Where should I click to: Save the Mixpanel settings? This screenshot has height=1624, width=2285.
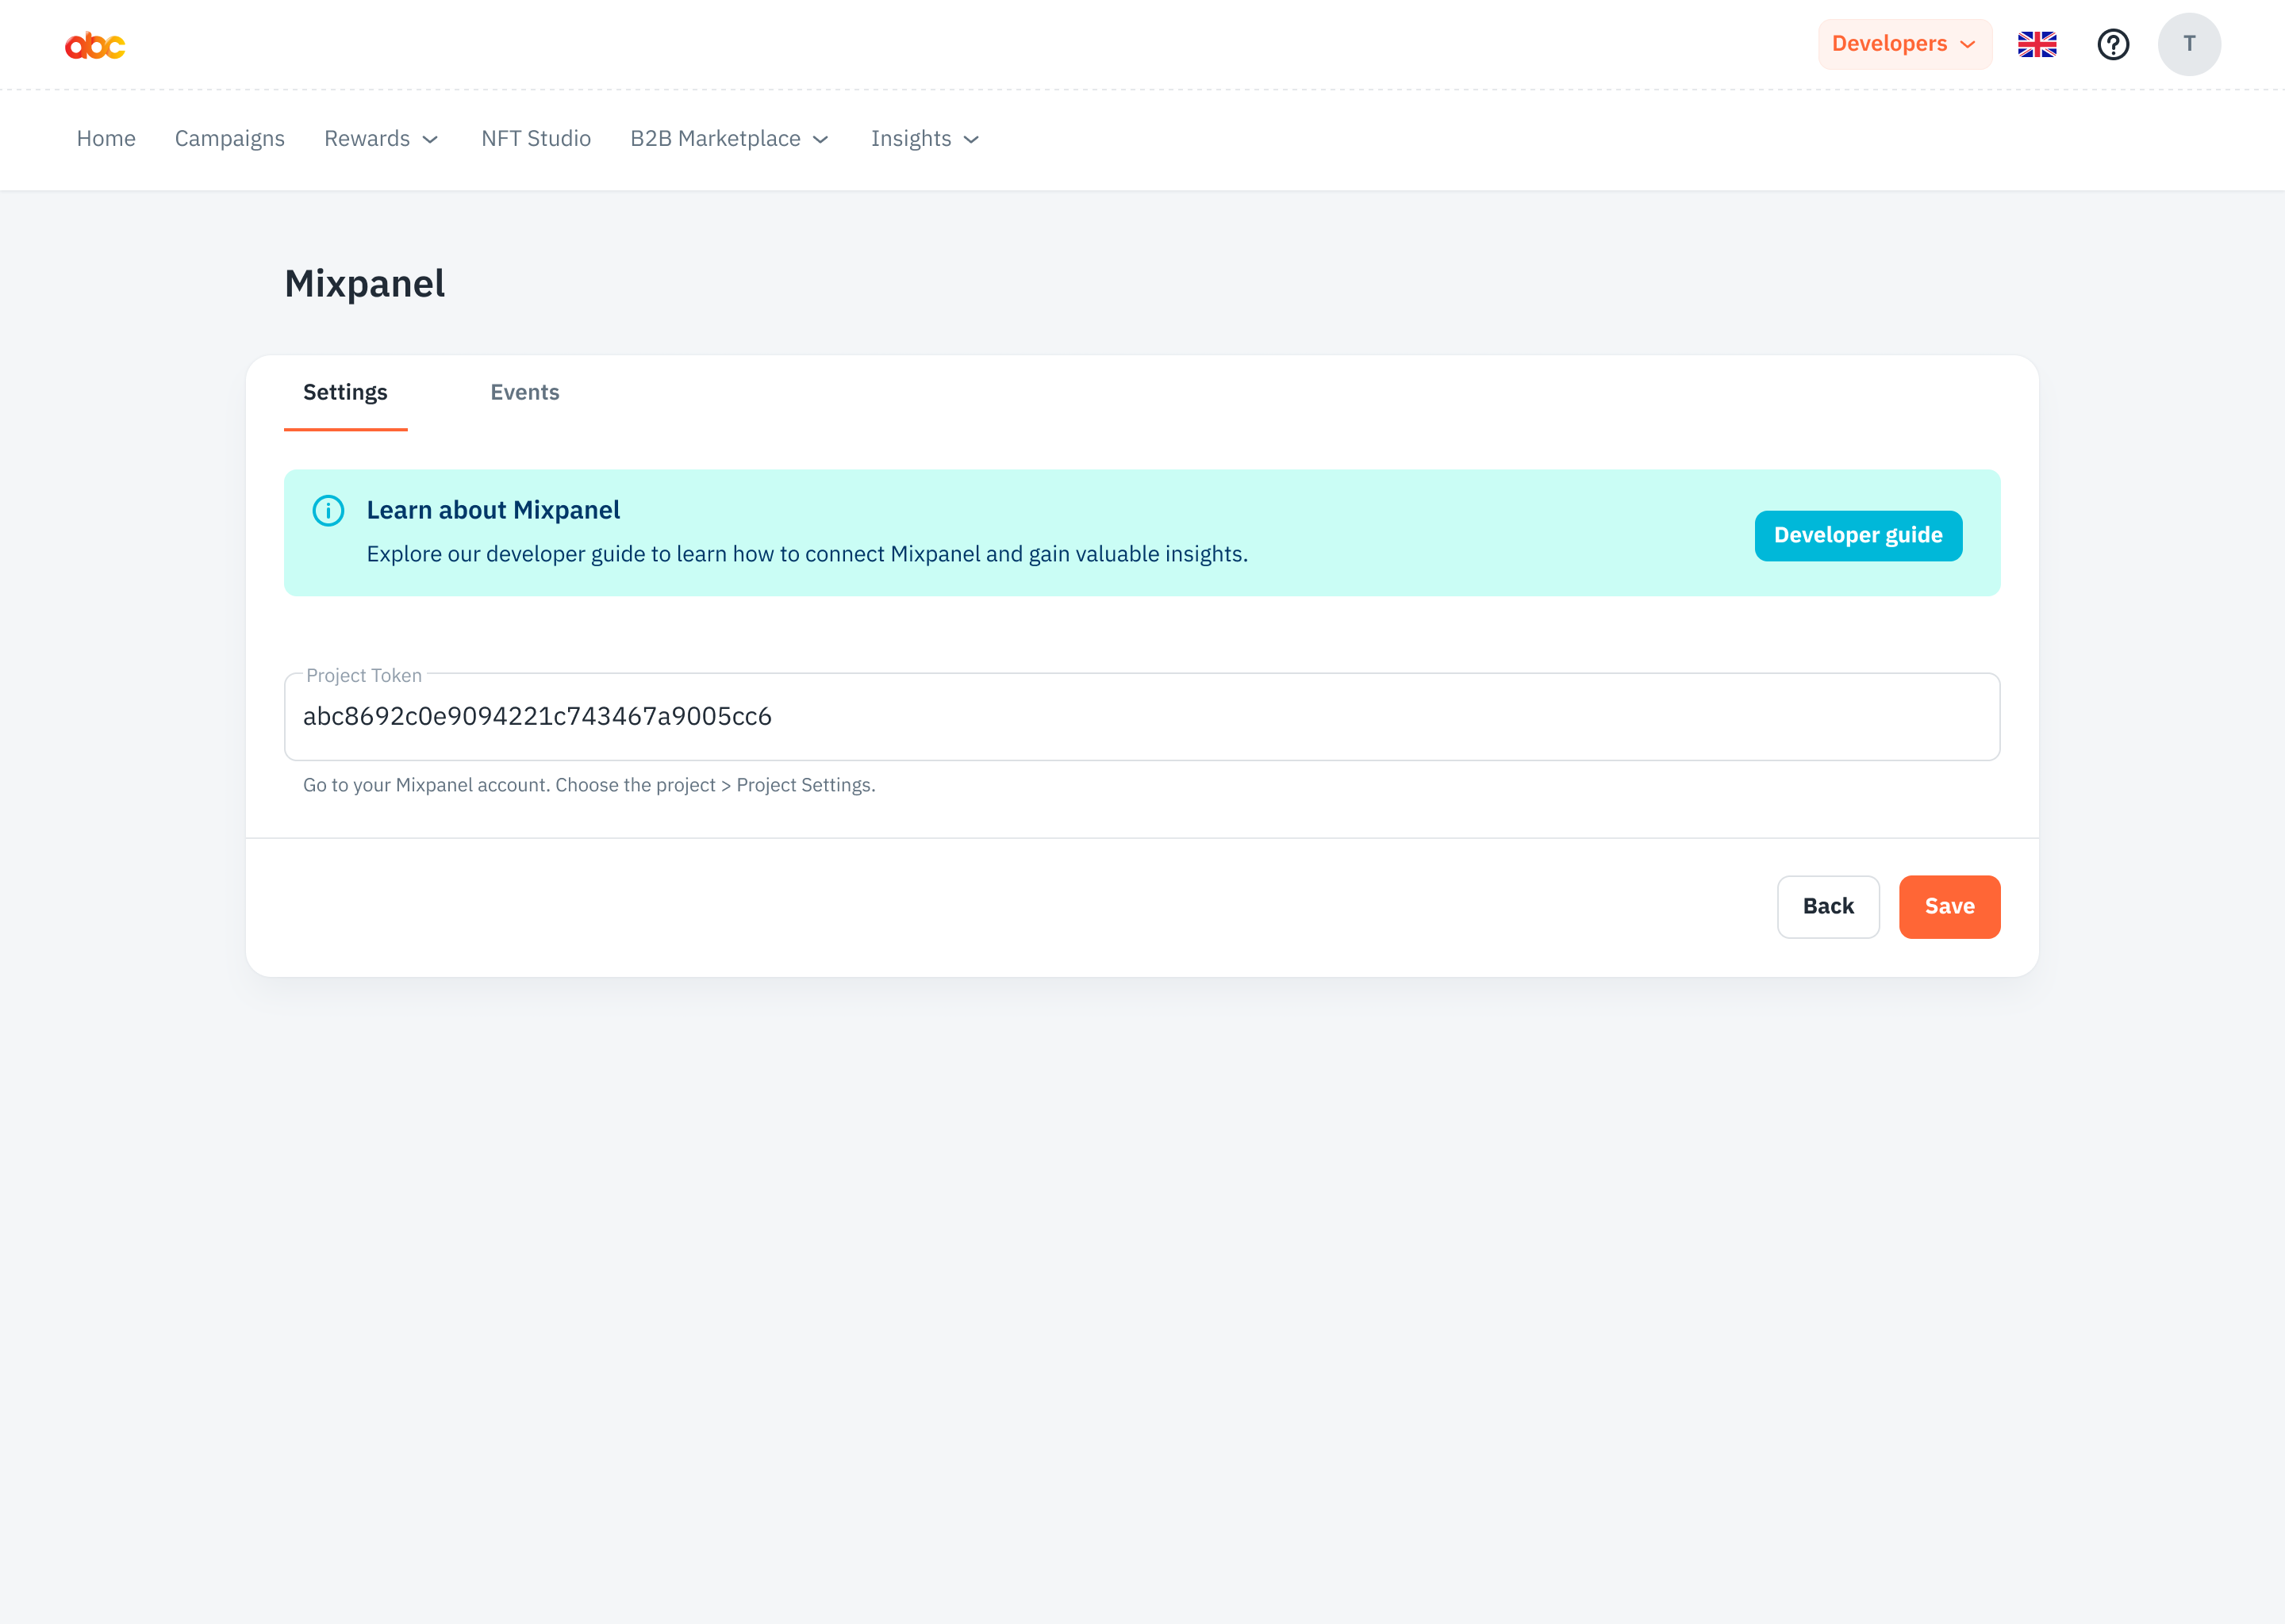click(1949, 906)
